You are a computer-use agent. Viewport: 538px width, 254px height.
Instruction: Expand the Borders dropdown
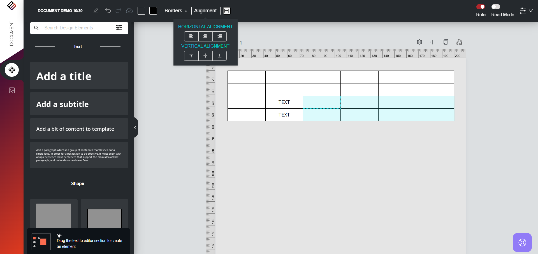(176, 11)
